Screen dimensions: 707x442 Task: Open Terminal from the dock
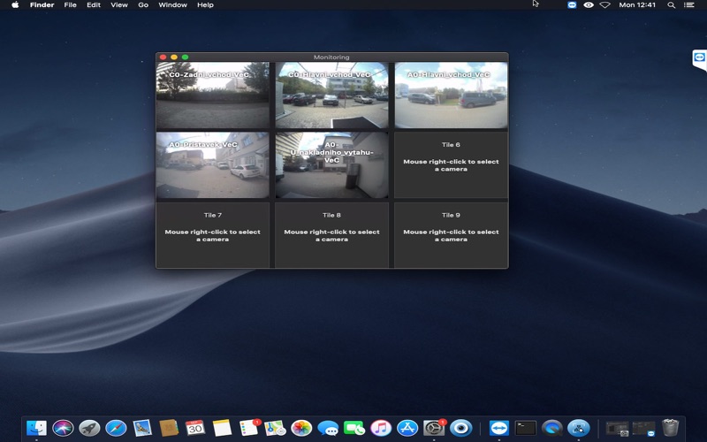[526, 428]
